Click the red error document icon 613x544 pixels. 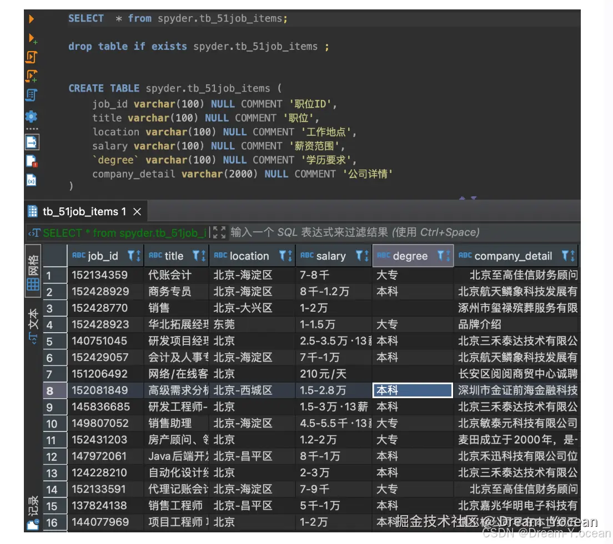tap(31, 162)
